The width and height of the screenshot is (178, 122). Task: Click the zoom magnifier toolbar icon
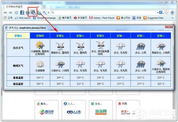tap(45, 12)
